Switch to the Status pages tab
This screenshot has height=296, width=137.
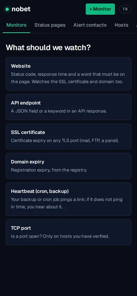coord(50,25)
